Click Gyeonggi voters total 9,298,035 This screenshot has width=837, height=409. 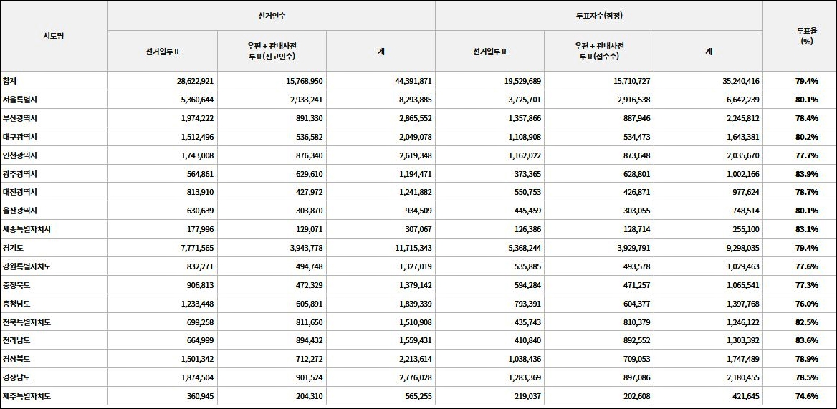[x=744, y=248]
